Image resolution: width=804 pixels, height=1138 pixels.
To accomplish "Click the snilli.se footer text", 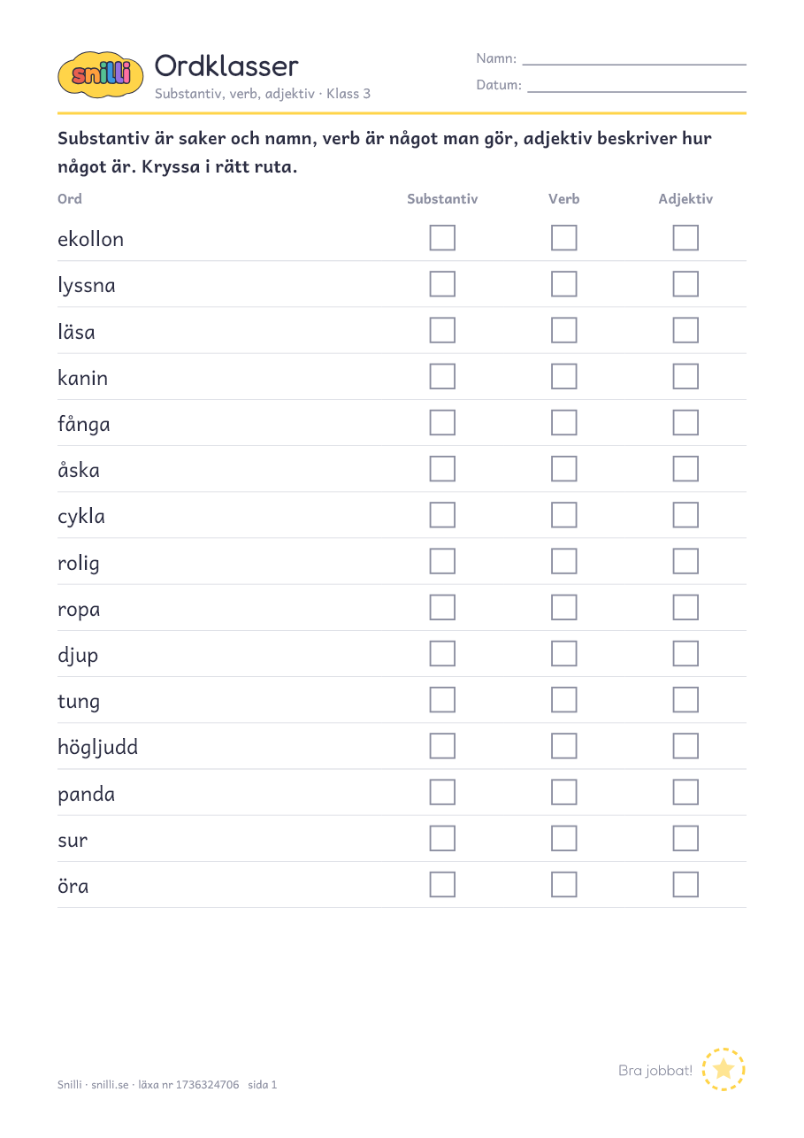I will tap(110, 1084).
